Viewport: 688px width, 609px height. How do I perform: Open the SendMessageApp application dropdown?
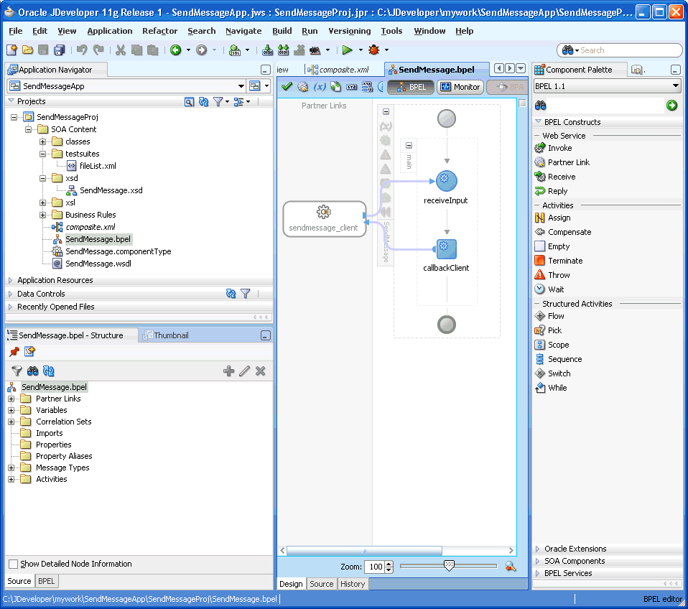click(x=241, y=86)
